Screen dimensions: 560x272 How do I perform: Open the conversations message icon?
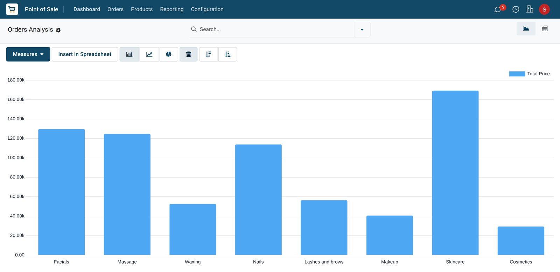[497, 9]
